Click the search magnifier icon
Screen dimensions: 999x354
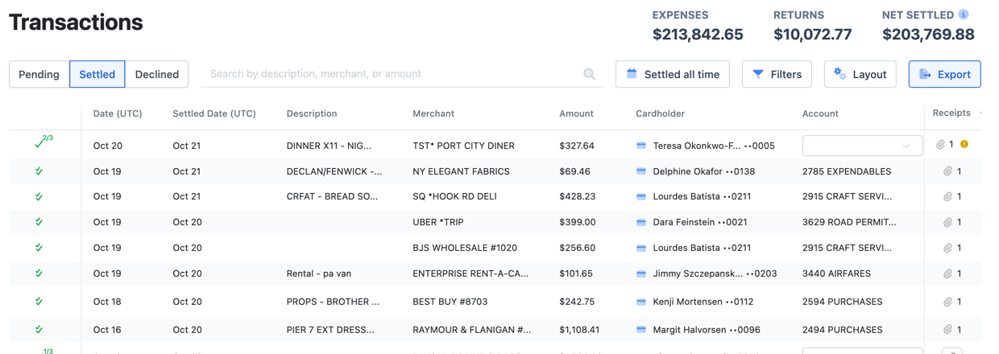coord(590,74)
